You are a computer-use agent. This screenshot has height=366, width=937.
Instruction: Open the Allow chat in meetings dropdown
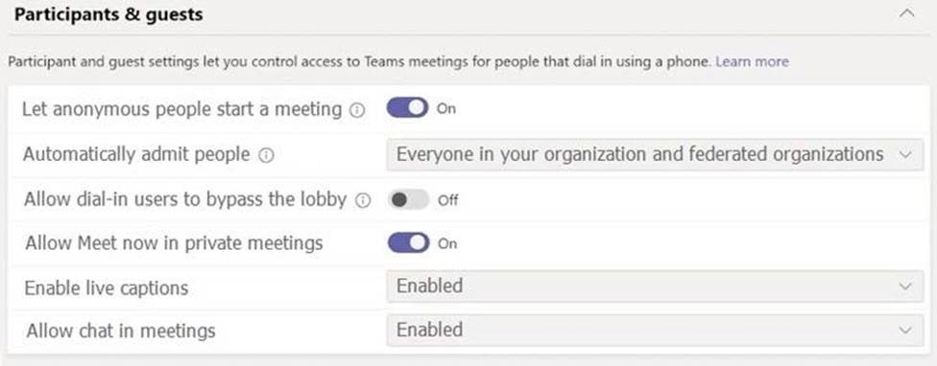coord(655,331)
